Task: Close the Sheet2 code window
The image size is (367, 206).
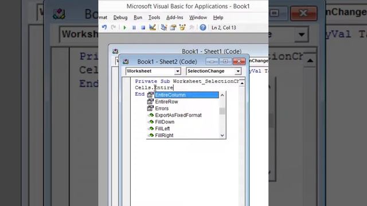Action: pyautogui.click(x=239, y=62)
